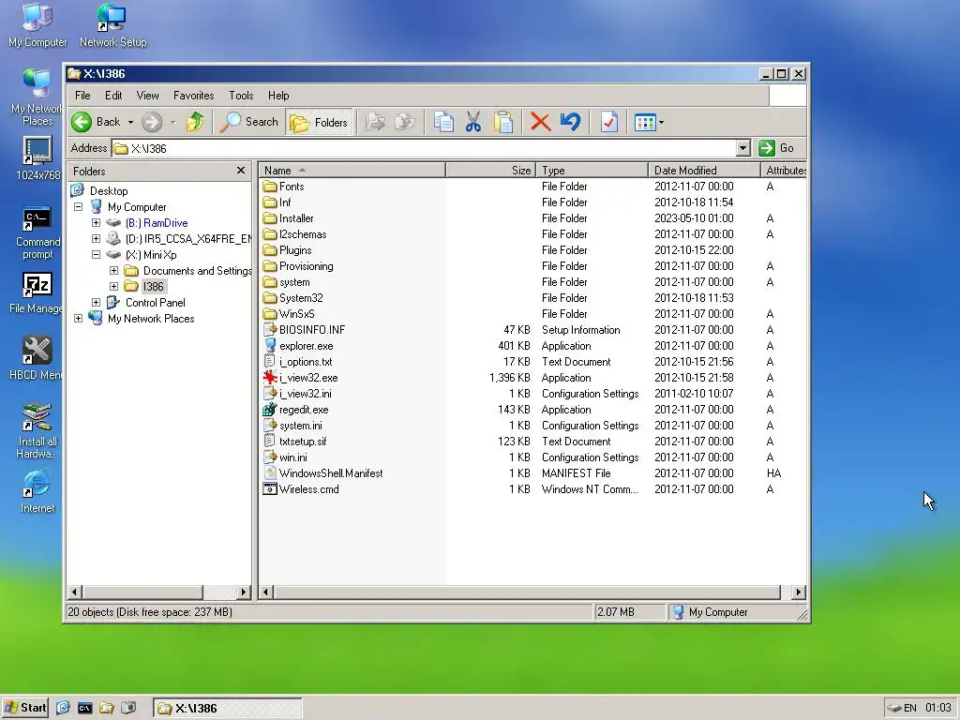Click the Start button
This screenshot has height=720, width=960.
coord(25,708)
